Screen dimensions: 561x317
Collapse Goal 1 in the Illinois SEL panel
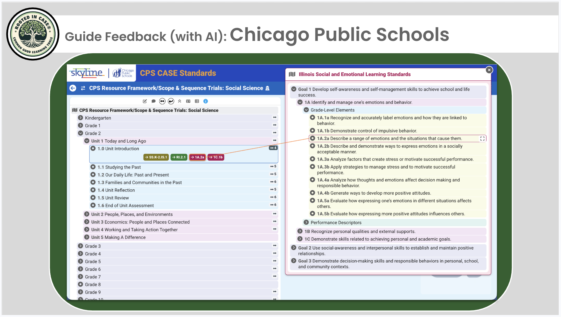(x=294, y=89)
